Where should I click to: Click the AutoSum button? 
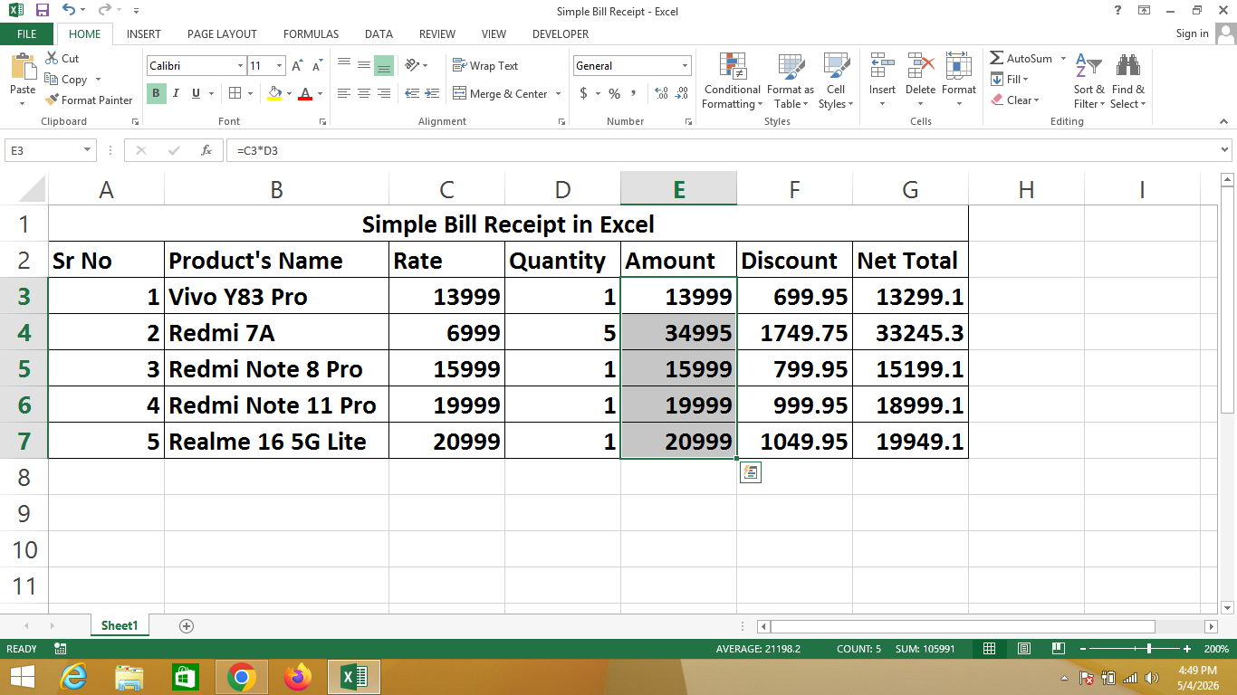point(1021,59)
